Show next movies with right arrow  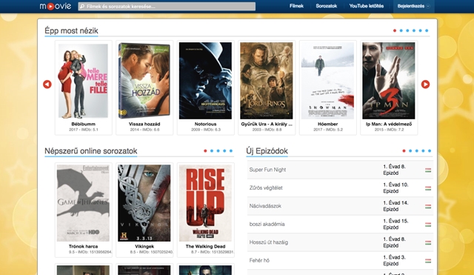pyautogui.click(x=425, y=84)
